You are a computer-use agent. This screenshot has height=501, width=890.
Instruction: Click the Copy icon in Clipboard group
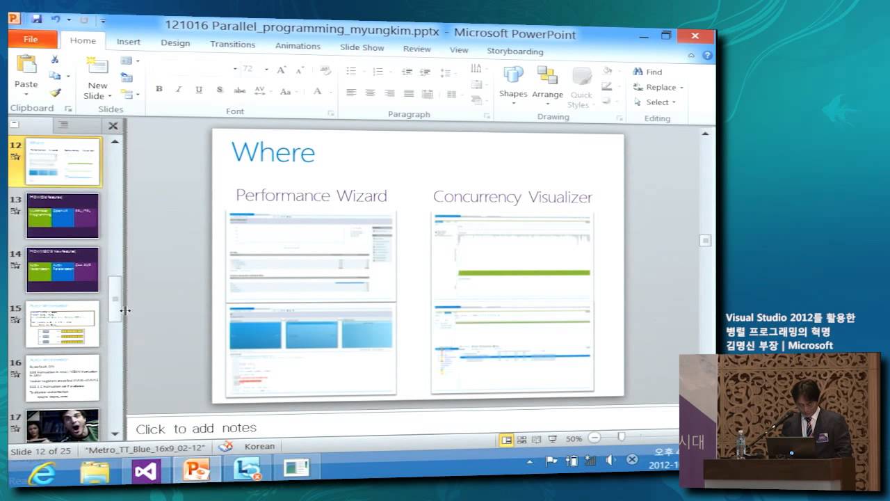point(54,76)
